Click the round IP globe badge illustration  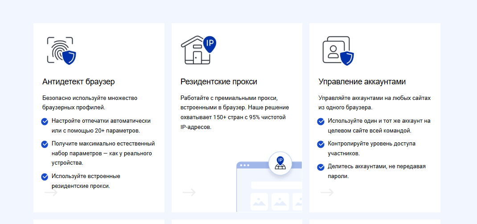pos(280,163)
